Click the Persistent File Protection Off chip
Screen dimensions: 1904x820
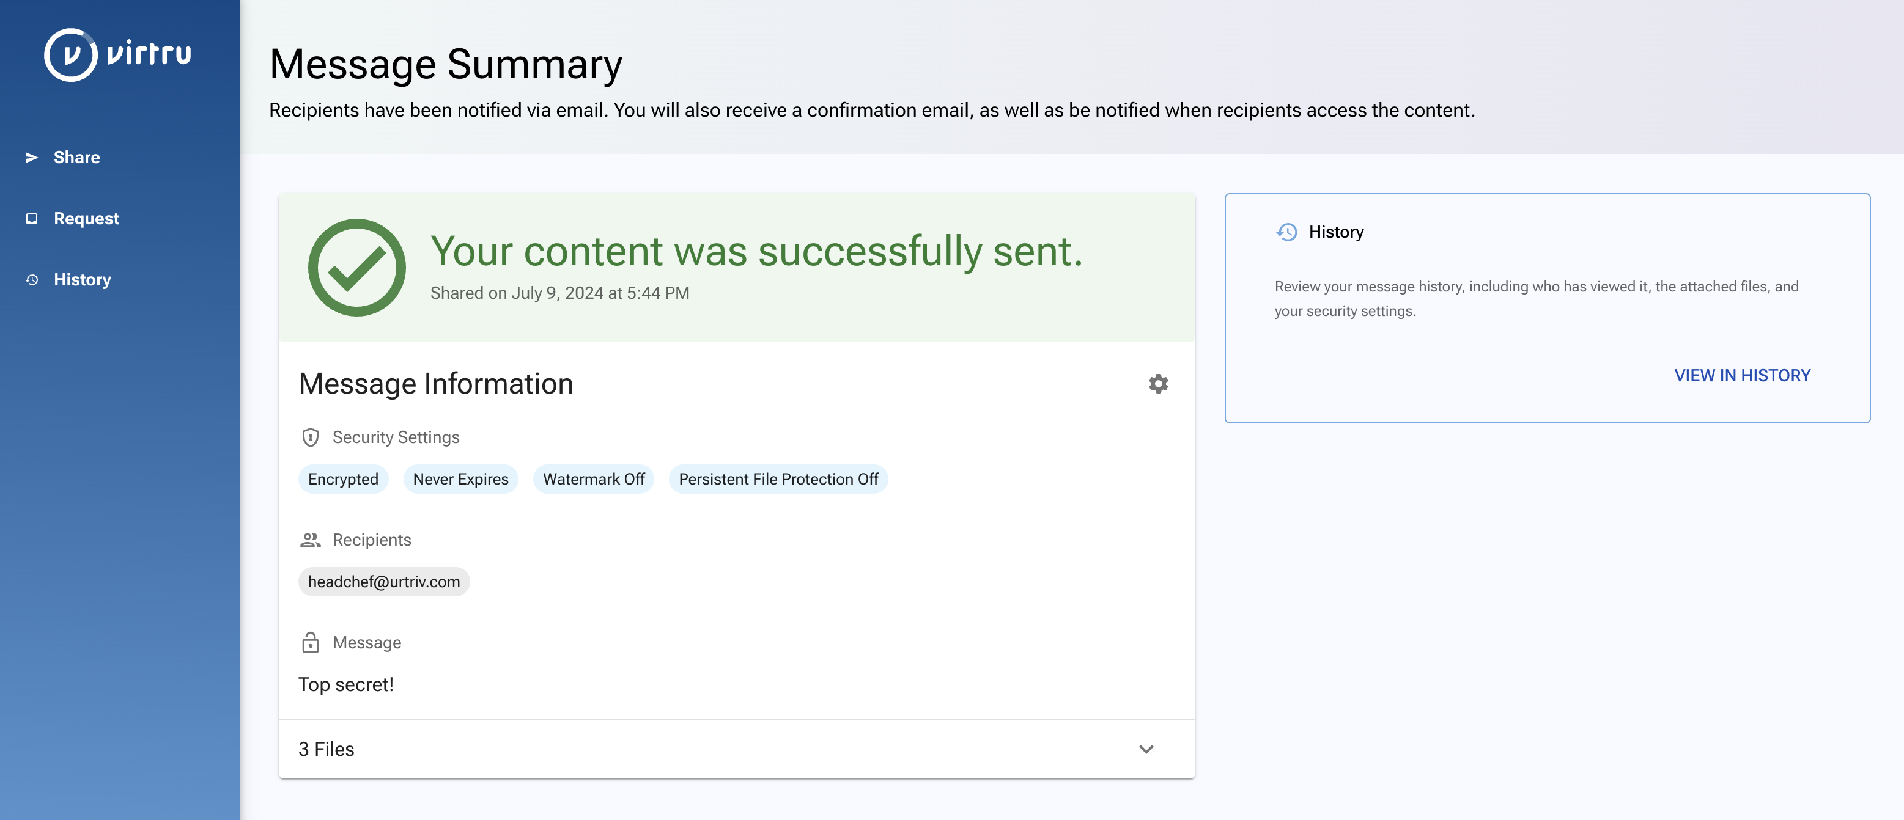click(778, 478)
